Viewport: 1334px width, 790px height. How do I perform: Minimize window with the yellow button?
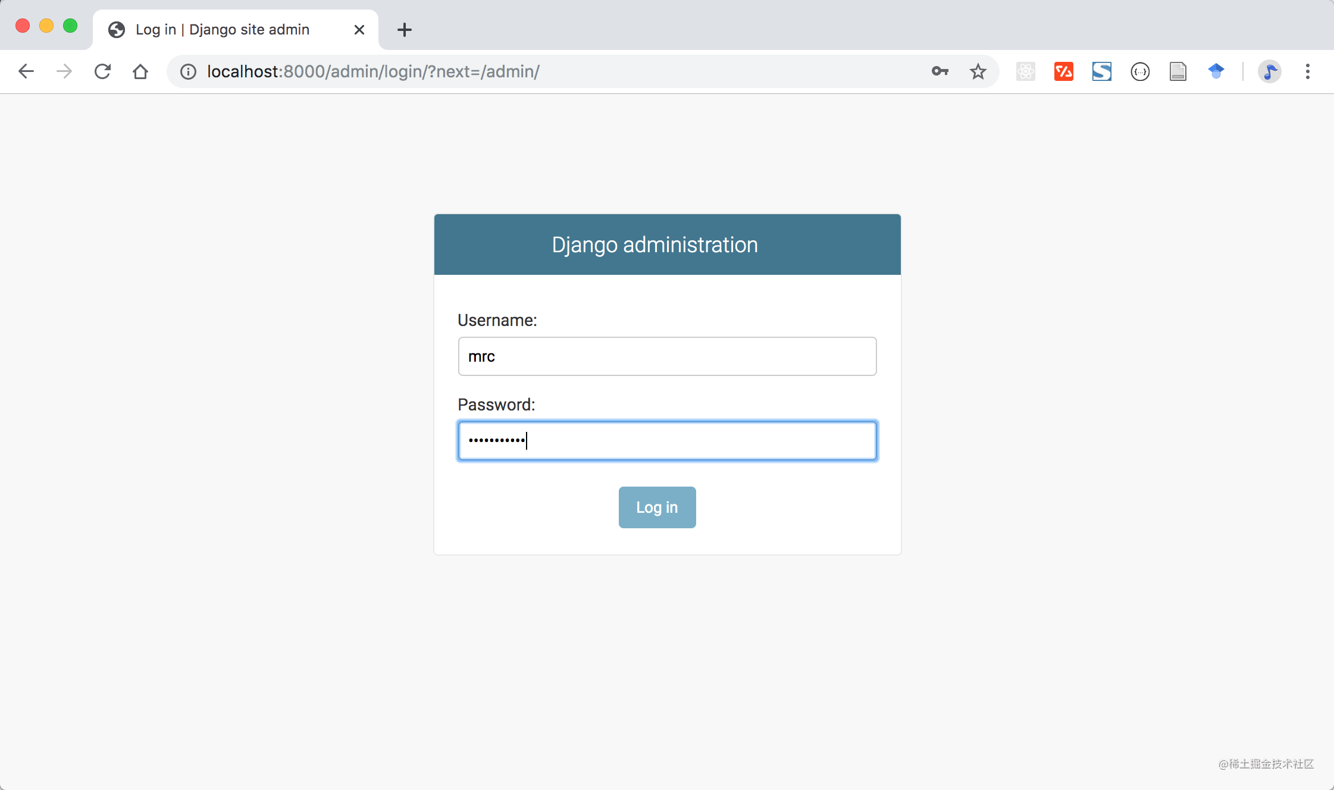point(46,26)
